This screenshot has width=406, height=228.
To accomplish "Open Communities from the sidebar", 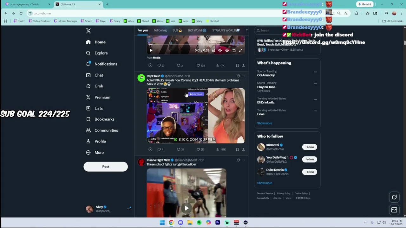I will [102, 130].
